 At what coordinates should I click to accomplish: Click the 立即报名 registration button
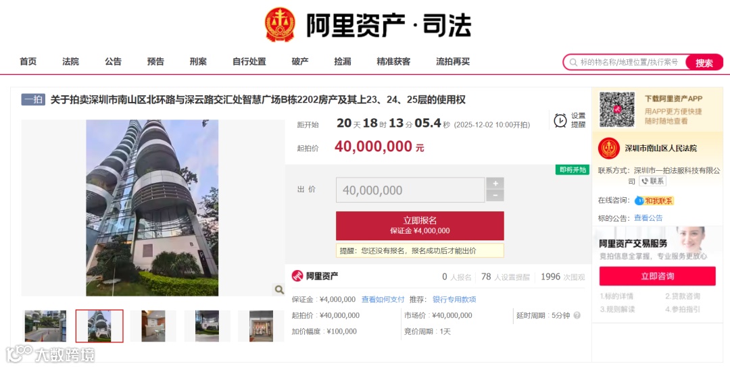pos(420,226)
